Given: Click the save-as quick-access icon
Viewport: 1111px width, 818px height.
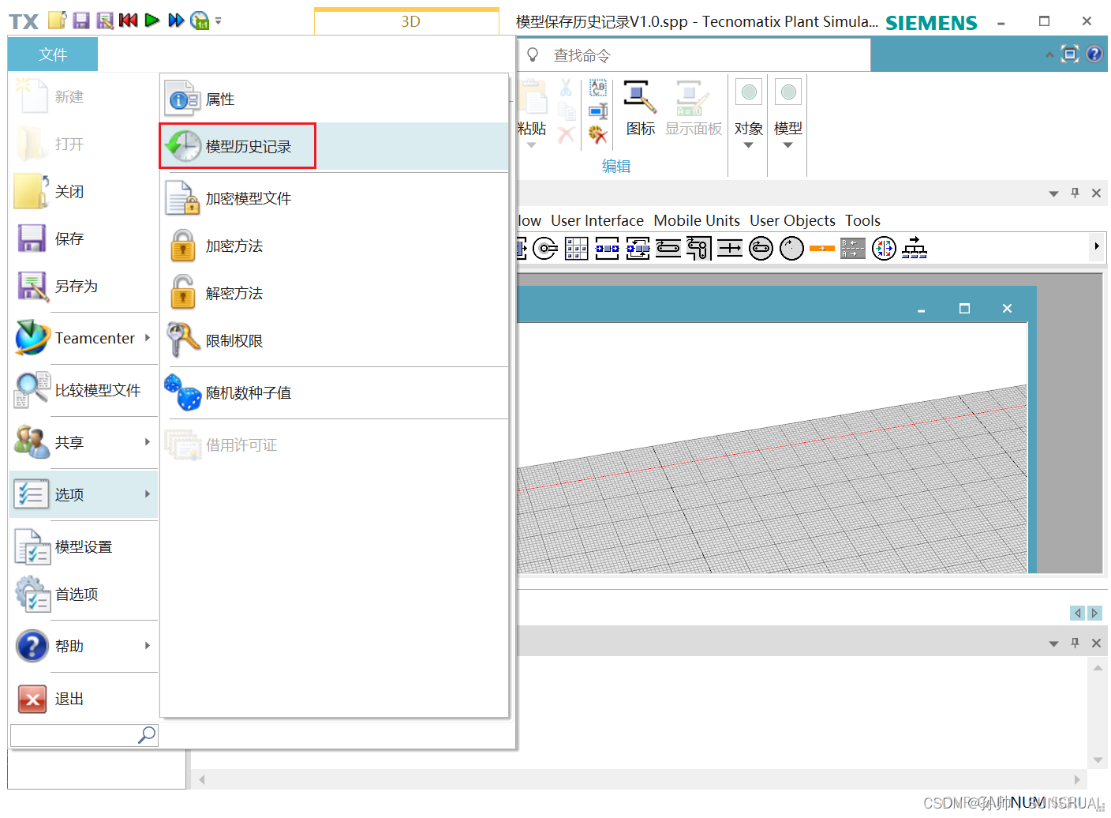Looking at the screenshot, I should [x=104, y=20].
